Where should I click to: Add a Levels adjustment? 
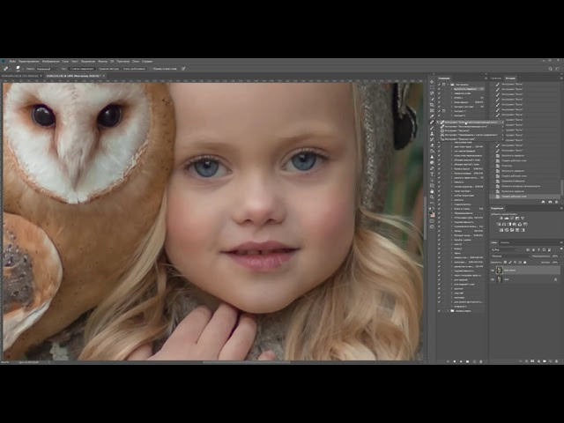pos(507,219)
